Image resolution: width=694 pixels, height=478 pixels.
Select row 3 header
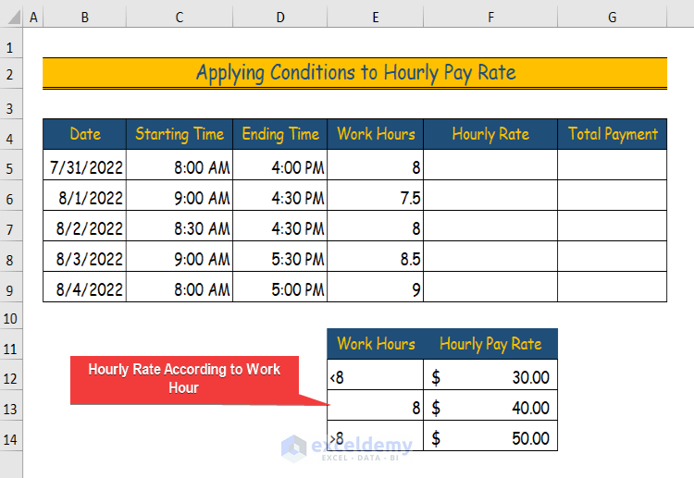[11, 104]
